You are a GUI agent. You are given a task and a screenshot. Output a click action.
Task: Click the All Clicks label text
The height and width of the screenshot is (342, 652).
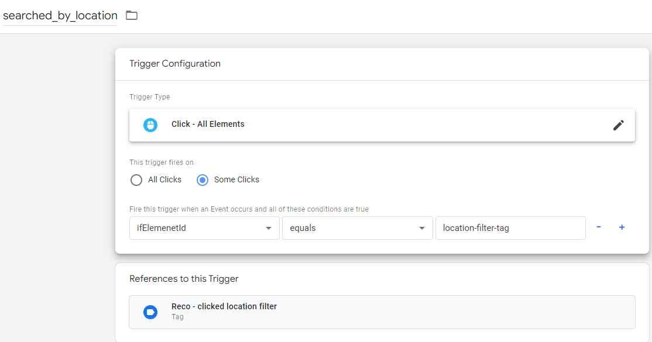164,180
